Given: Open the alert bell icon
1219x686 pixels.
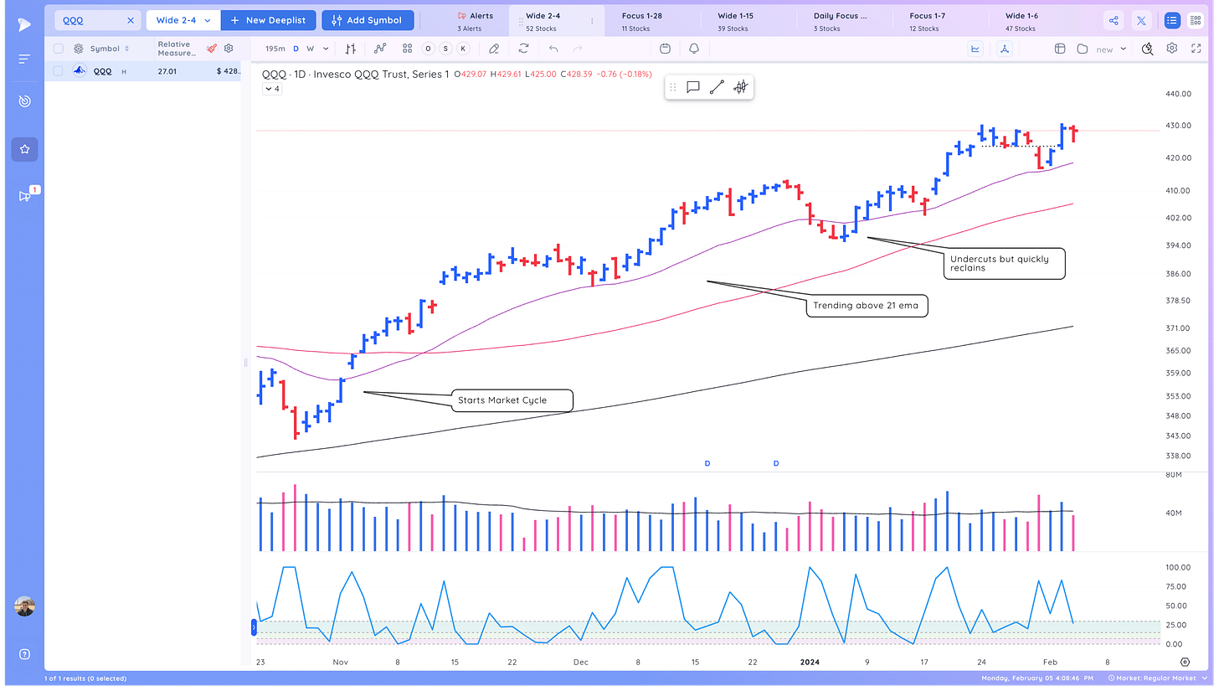Looking at the screenshot, I should [694, 49].
